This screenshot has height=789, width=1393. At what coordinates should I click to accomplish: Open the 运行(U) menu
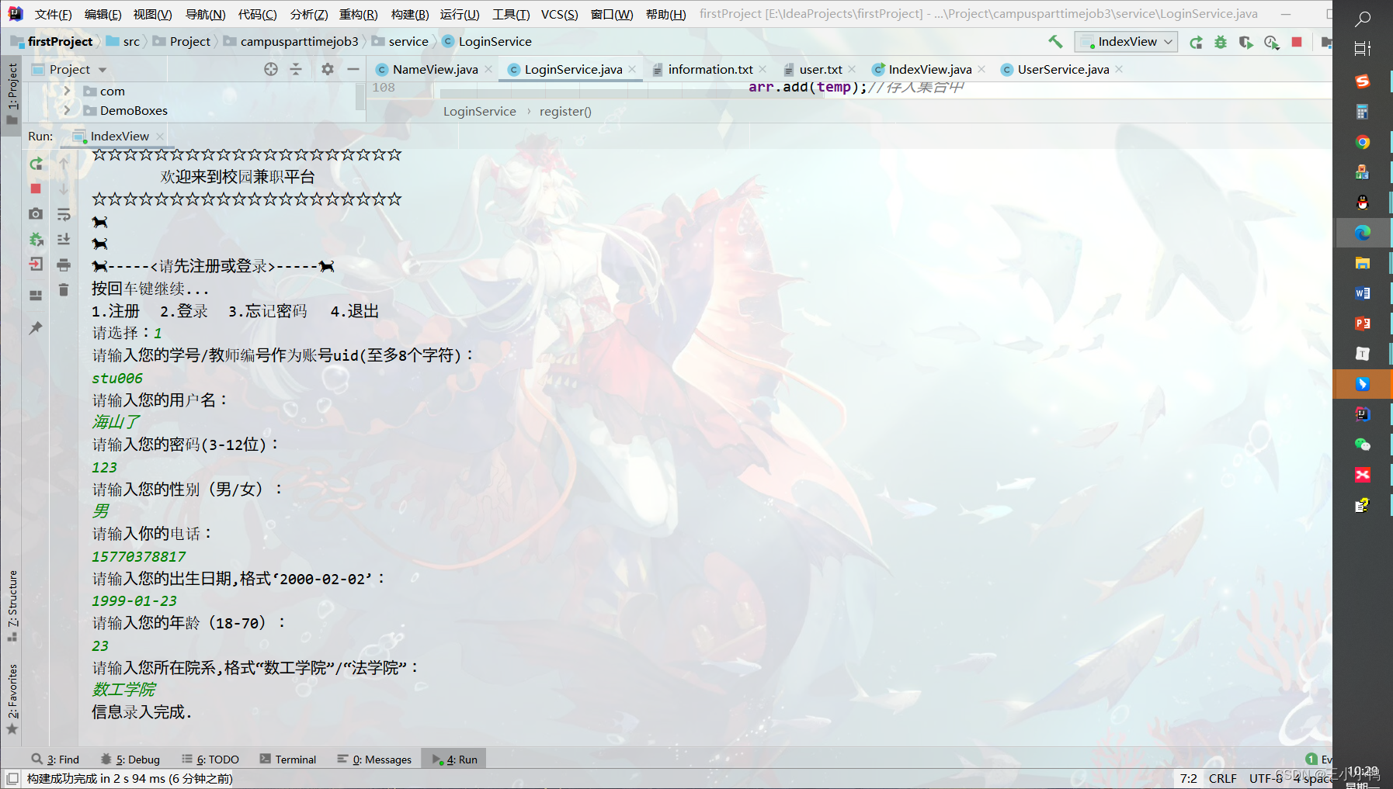(460, 14)
